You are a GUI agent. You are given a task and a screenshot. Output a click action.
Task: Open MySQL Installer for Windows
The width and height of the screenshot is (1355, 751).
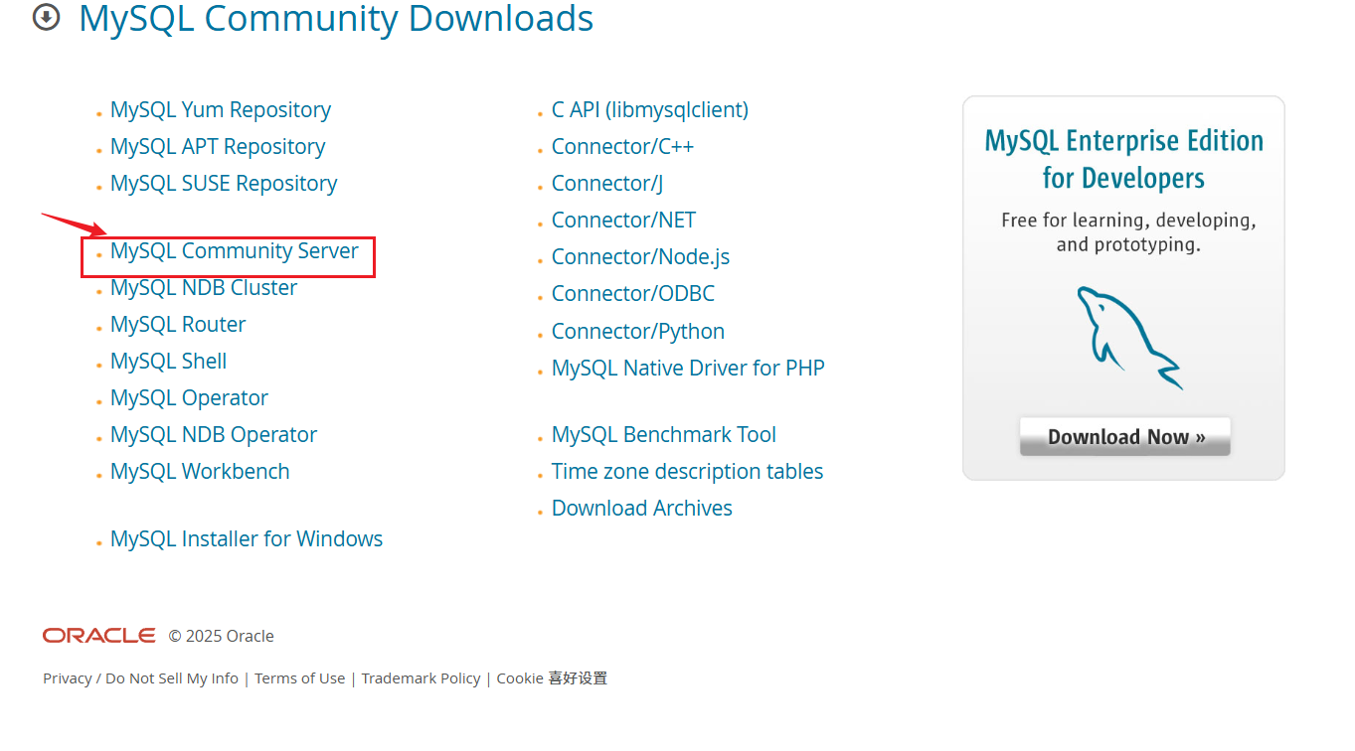coord(247,539)
